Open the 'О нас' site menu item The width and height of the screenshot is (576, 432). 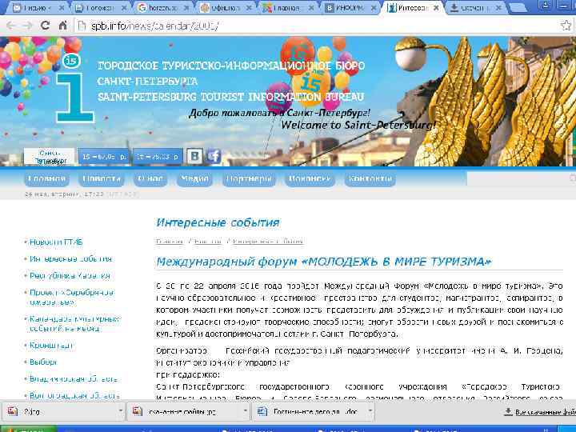150,179
